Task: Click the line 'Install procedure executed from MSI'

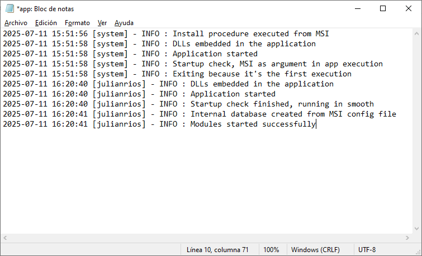Action: 166,34
